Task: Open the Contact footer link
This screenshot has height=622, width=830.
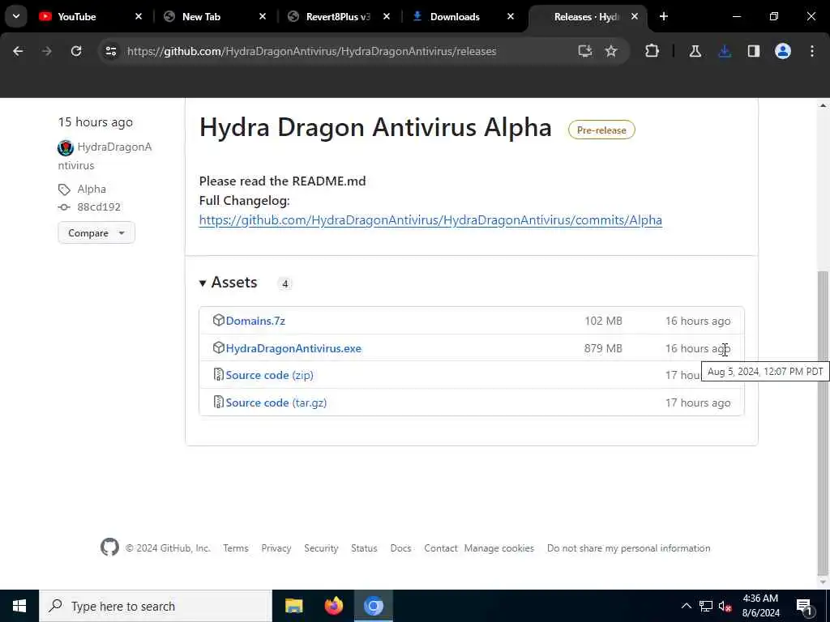Action: (x=441, y=548)
